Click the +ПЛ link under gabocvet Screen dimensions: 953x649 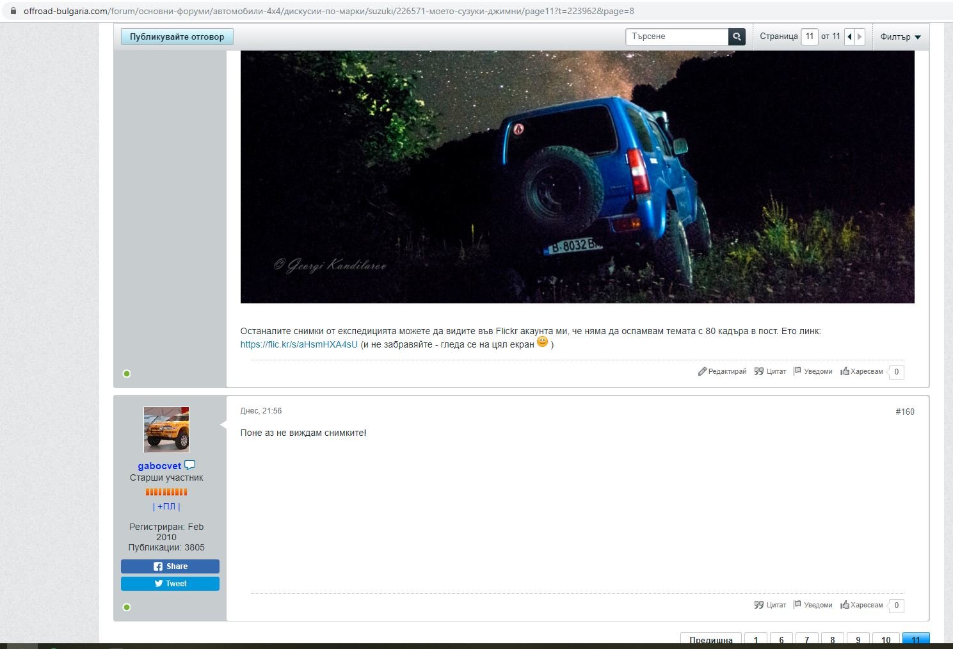tap(166, 506)
